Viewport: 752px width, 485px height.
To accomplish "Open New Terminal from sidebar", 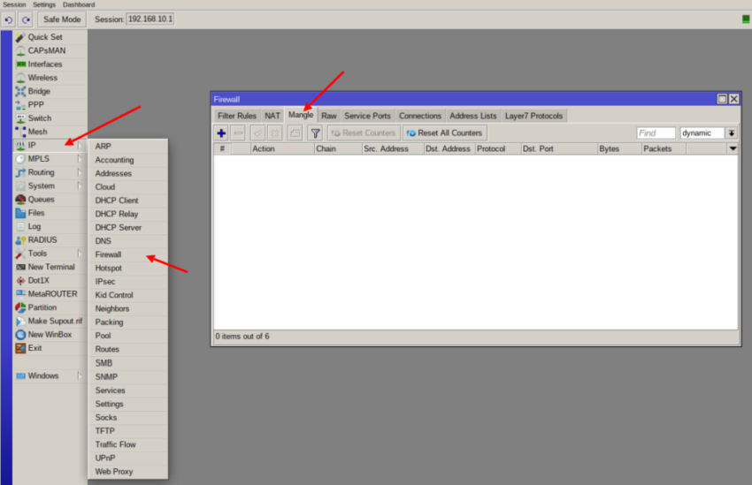I will [x=50, y=267].
